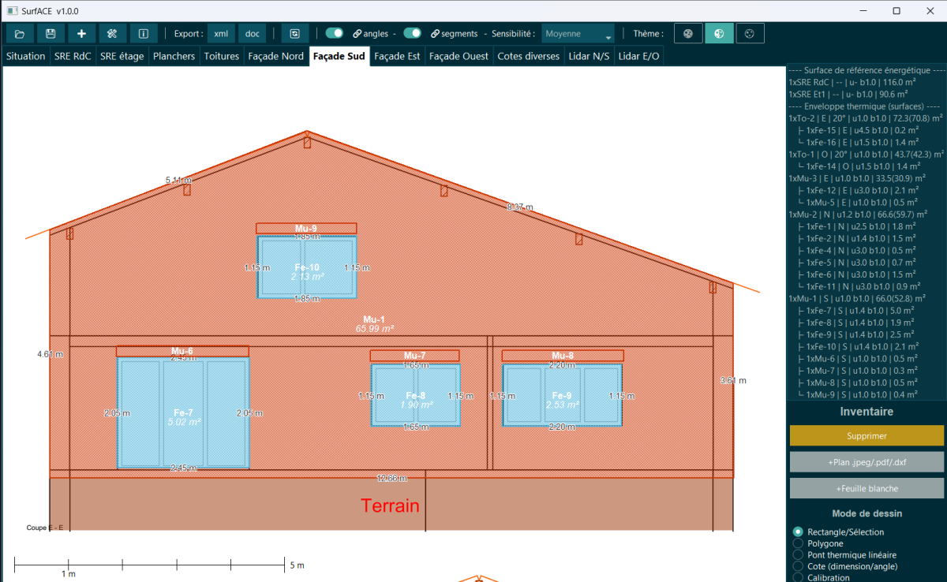Export to xml
Image resolution: width=947 pixels, height=582 pixels.
pyautogui.click(x=221, y=34)
